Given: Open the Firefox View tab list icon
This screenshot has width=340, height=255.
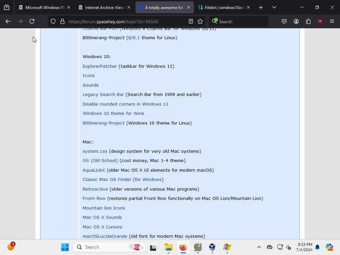Looking at the screenshot, I should [x=7, y=7].
